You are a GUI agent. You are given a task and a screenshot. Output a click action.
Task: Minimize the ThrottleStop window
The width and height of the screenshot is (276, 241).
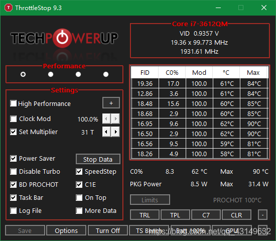click(x=218, y=8)
